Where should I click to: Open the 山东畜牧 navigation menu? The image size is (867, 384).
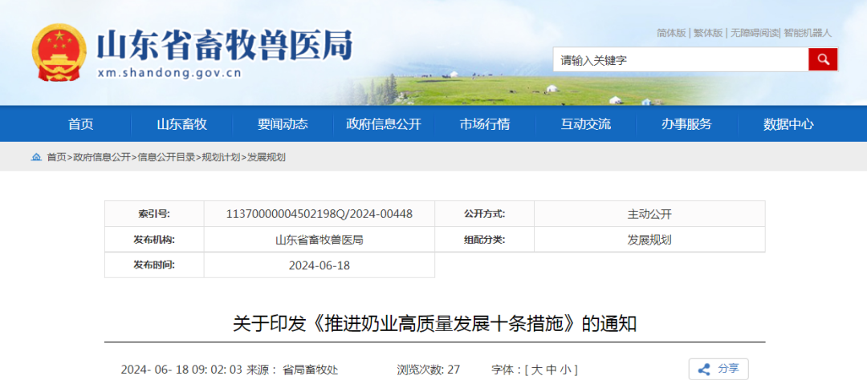[182, 124]
